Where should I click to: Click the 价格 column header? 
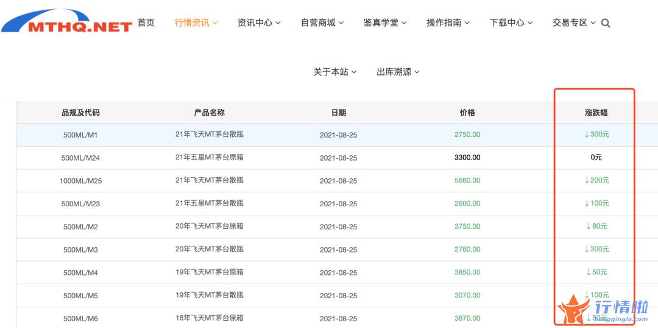467,112
